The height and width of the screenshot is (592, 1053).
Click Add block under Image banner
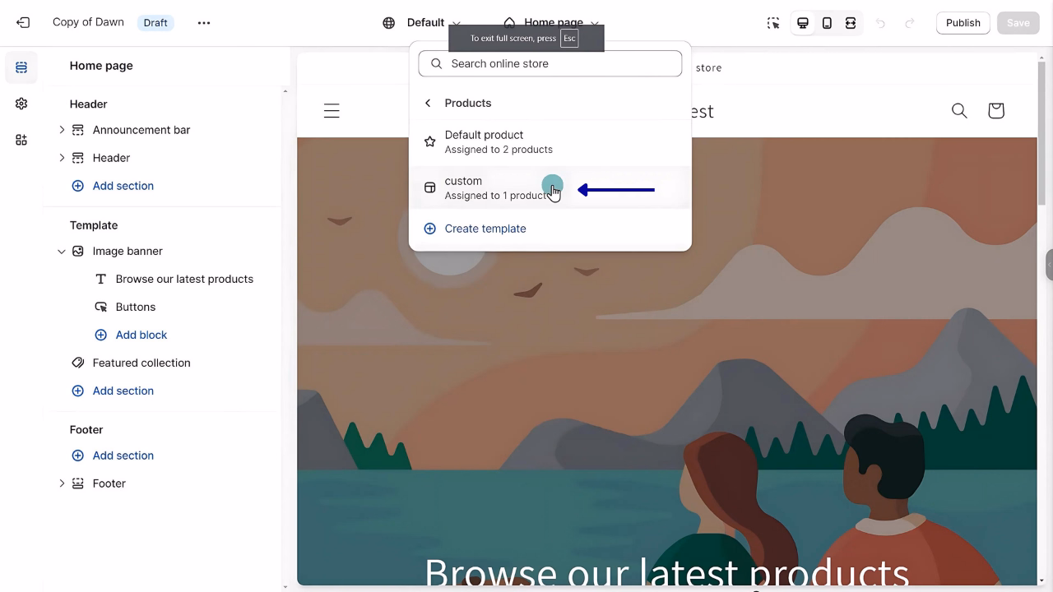(131, 335)
